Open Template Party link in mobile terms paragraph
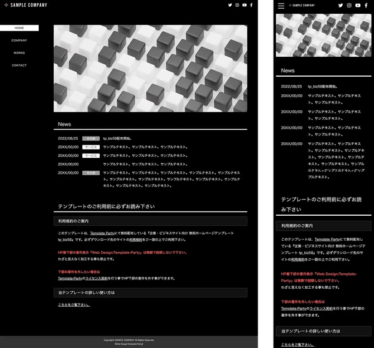The height and width of the screenshot is (348, 374). 327,239
